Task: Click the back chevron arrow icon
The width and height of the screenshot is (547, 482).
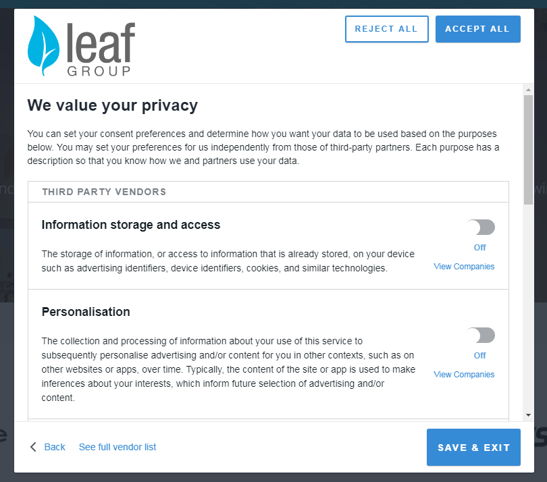Action: click(33, 447)
